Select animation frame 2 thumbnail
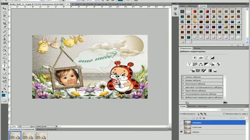Screen dimensions: 250x140 (28, 136)
